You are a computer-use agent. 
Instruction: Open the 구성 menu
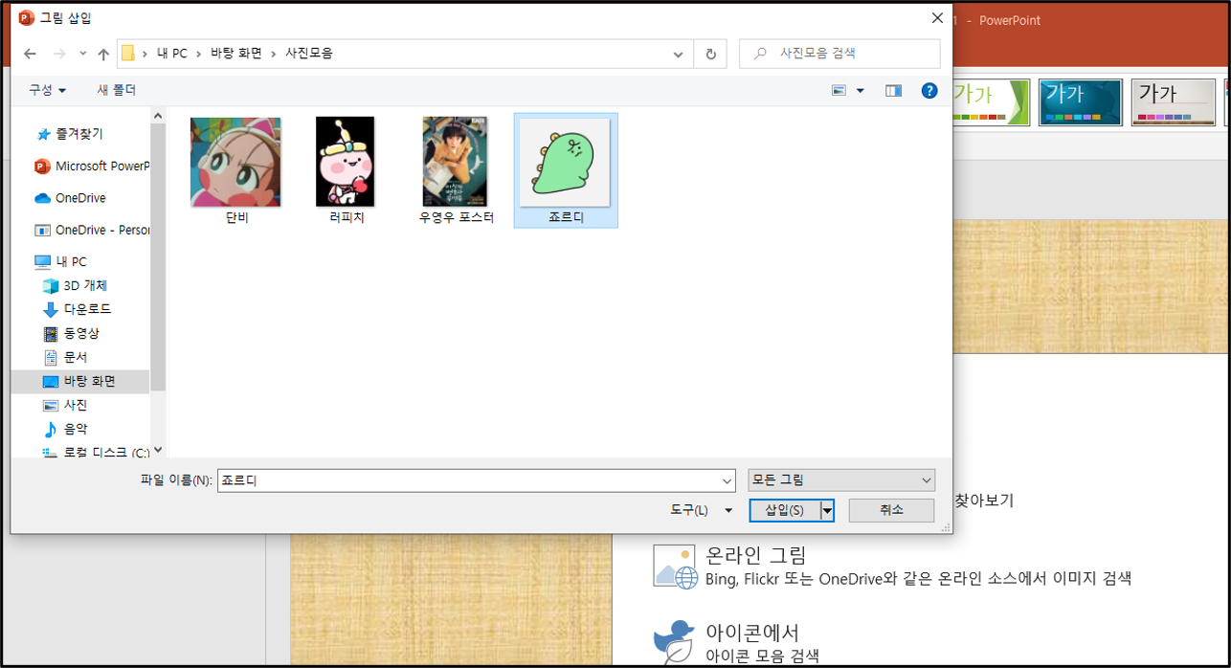(47, 90)
